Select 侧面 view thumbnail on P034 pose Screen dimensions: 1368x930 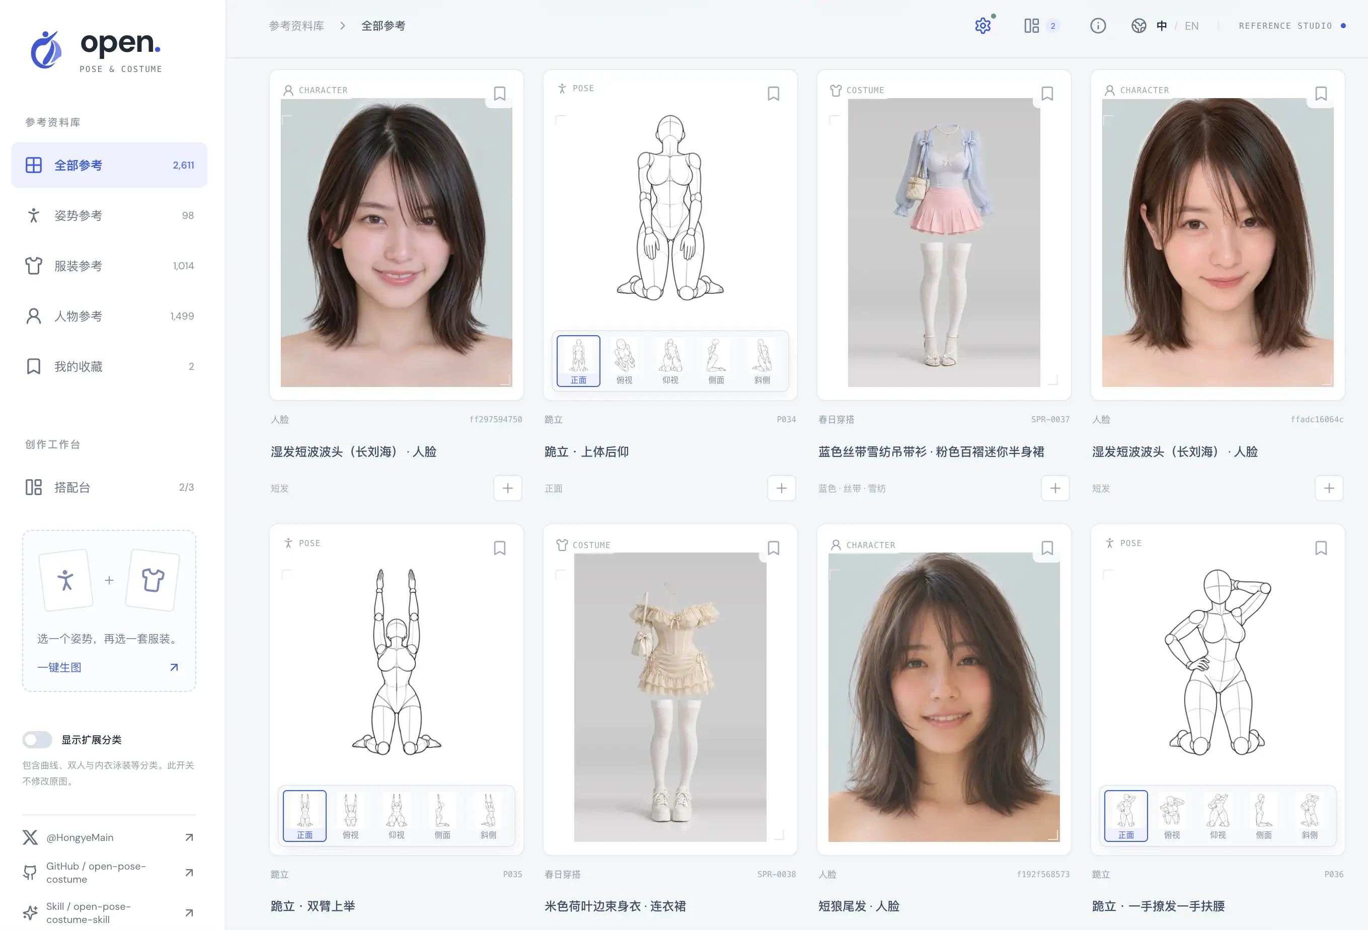(716, 361)
